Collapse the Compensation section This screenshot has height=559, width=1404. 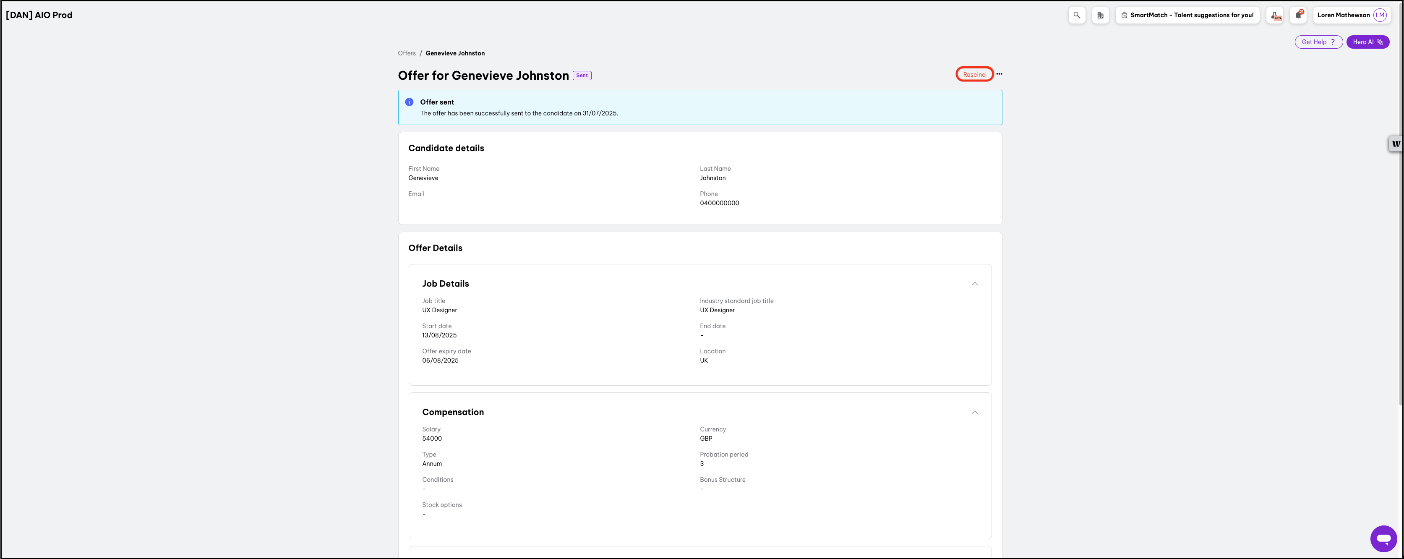coord(974,412)
